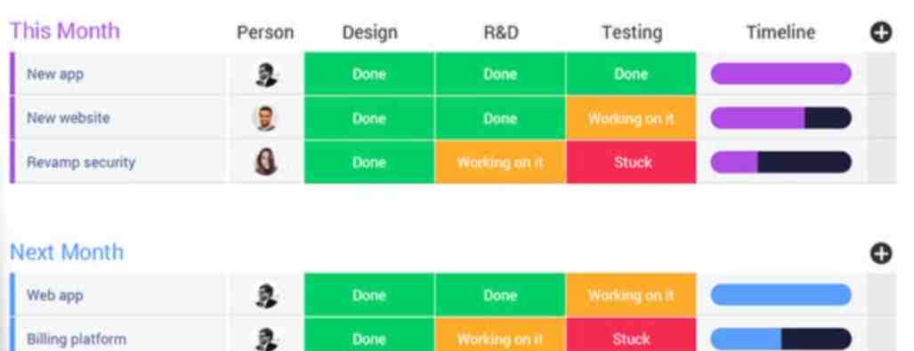This screenshot has height=351, width=914.
Task: Click plus icon in Next Month header
Action: (x=881, y=253)
